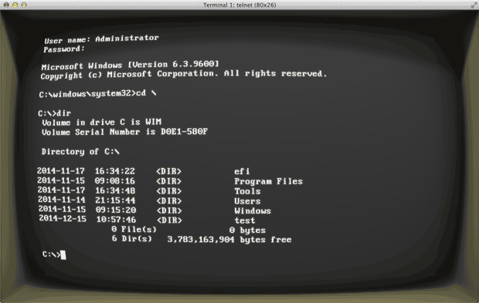
Task: Click the 'efi' directory name
Action: [242, 171]
